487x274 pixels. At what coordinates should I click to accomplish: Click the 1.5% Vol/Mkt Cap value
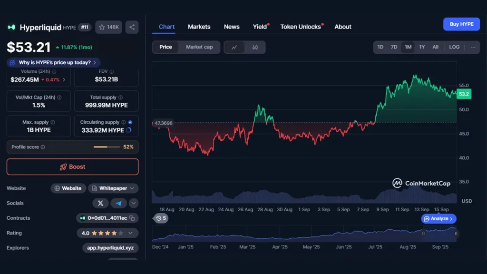39,105
